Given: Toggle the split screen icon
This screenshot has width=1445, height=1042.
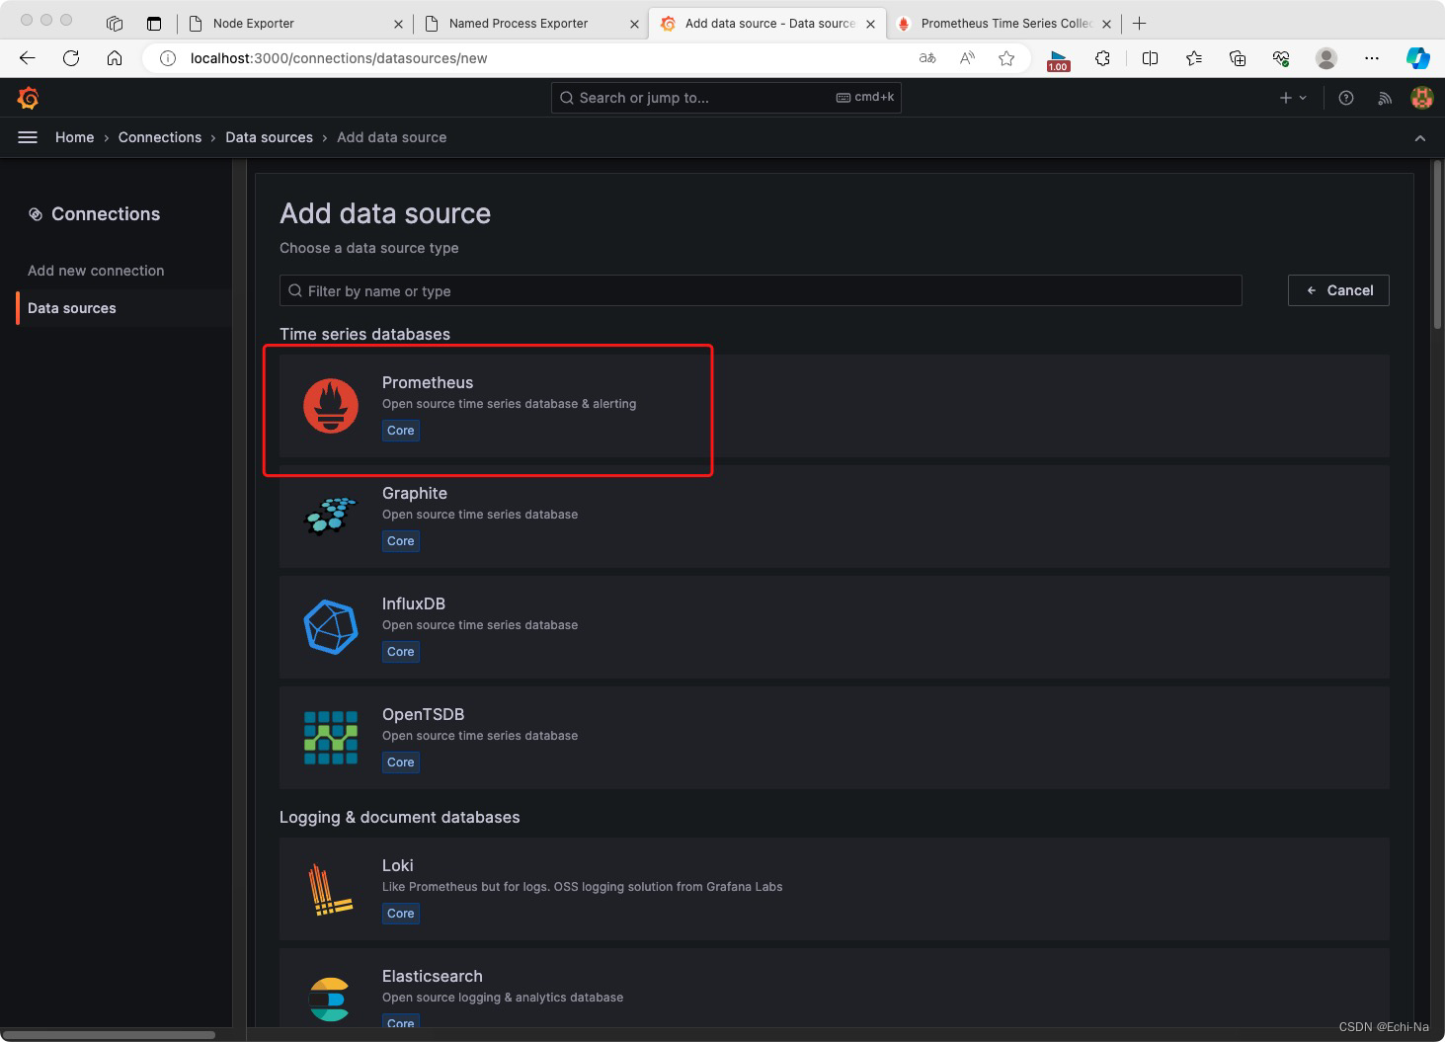Looking at the screenshot, I should pos(1150,58).
